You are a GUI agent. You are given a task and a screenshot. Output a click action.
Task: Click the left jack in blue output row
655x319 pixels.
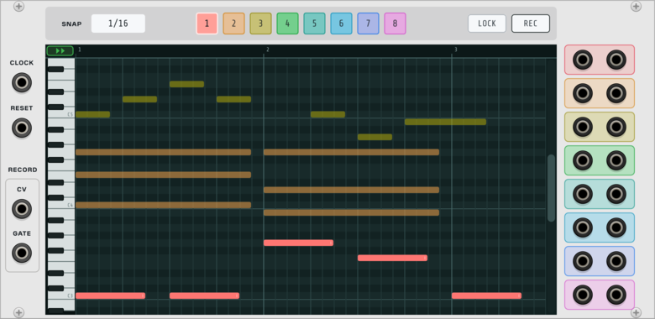coord(583,227)
